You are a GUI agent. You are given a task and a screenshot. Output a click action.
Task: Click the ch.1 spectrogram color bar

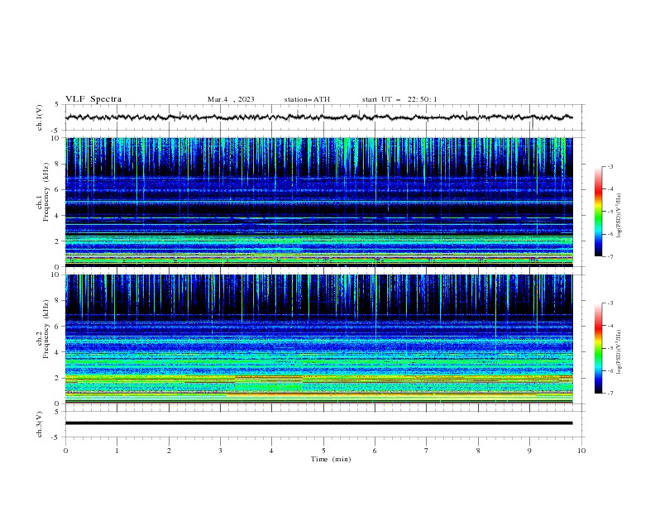pos(599,212)
